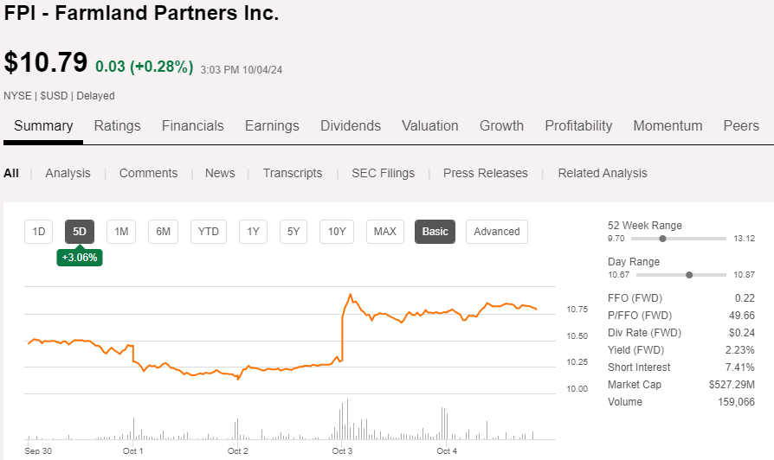
Task: Click the Oct 3 price spike on chart
Action: pos(350,296)
